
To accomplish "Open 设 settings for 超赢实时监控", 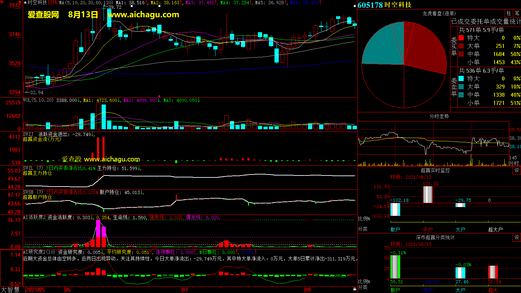I will tap(516, 170).
